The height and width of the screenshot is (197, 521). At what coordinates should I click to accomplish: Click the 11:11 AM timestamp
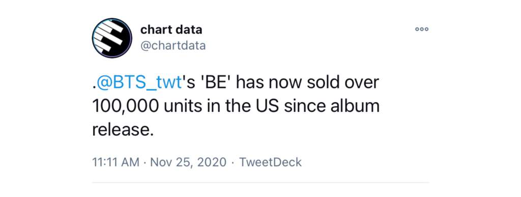coord(115,162)
